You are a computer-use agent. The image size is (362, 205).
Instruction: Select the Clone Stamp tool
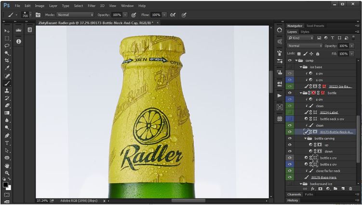click(7, 91)
